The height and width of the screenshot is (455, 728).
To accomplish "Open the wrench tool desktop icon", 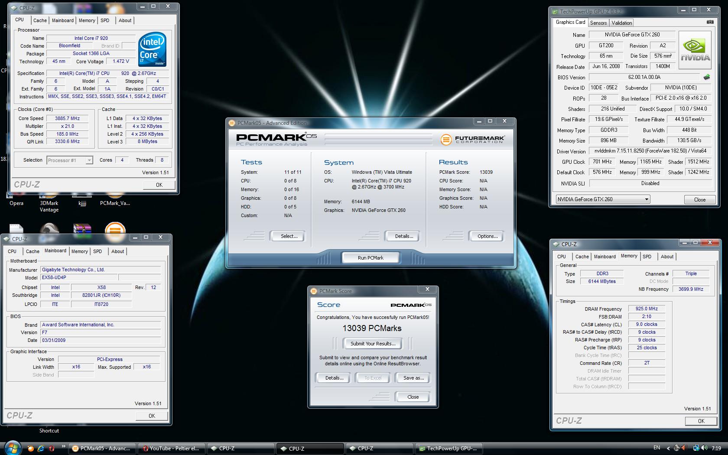I will pyautogui.click(x=49, y=229).
